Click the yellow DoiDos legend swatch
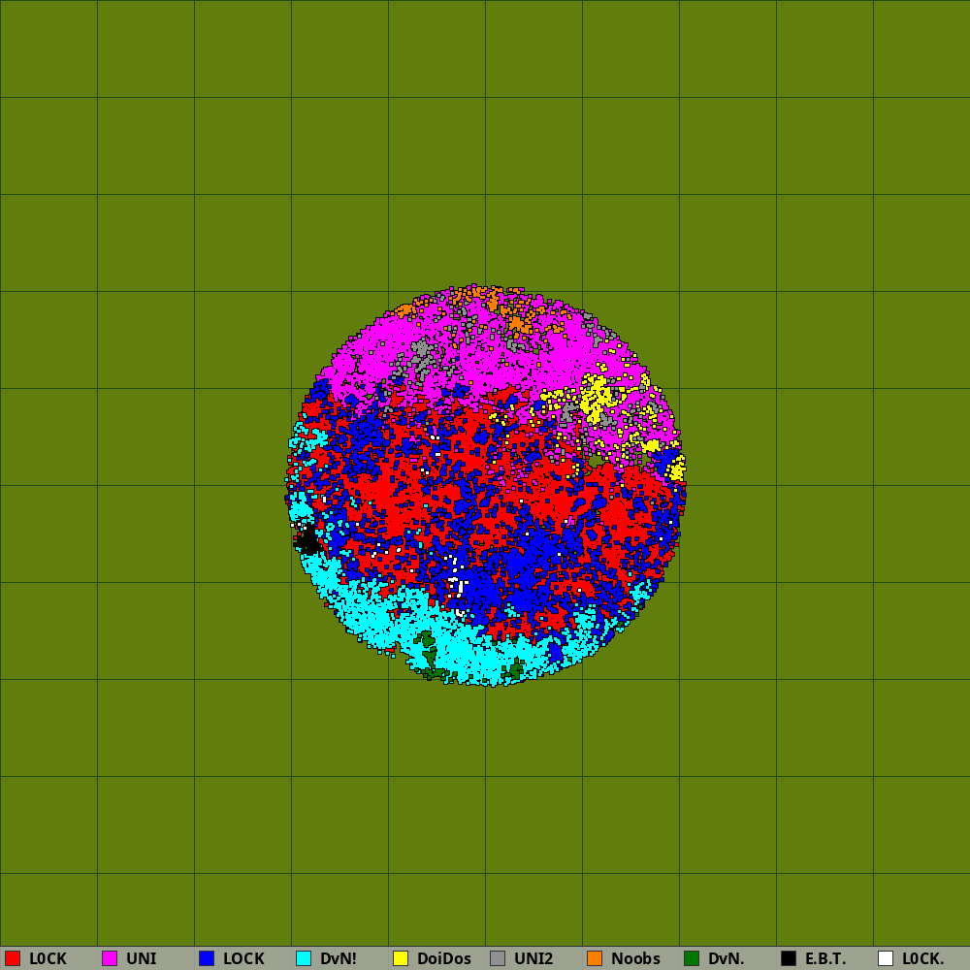 pyautogui.click(x=401, y=958)
